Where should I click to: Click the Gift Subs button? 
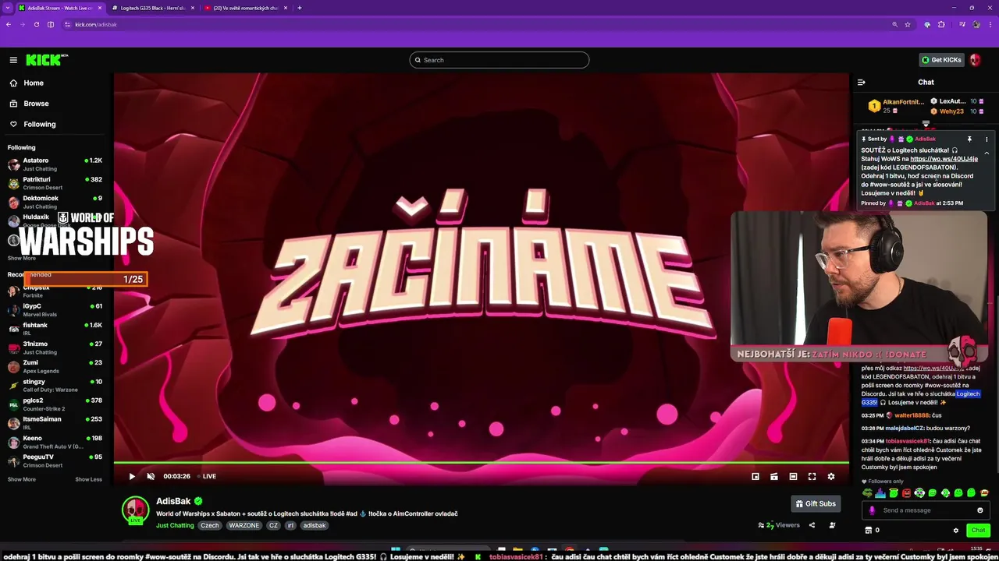(816, 504)
